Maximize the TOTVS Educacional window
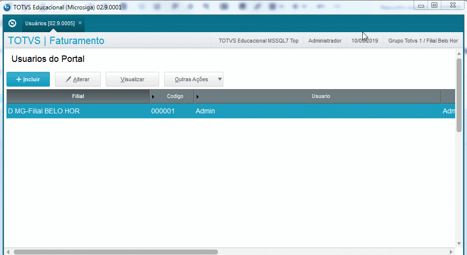The height and width of the screenshot is (255, 467). click(434, 5)
